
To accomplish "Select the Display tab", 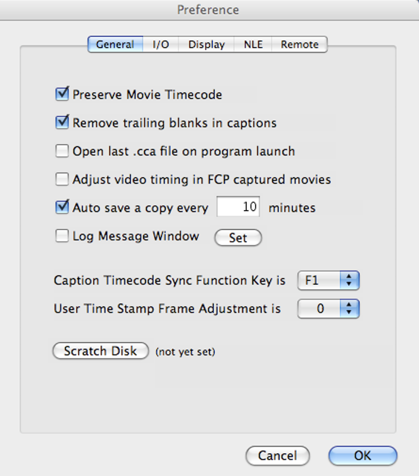I will [206, 44].
